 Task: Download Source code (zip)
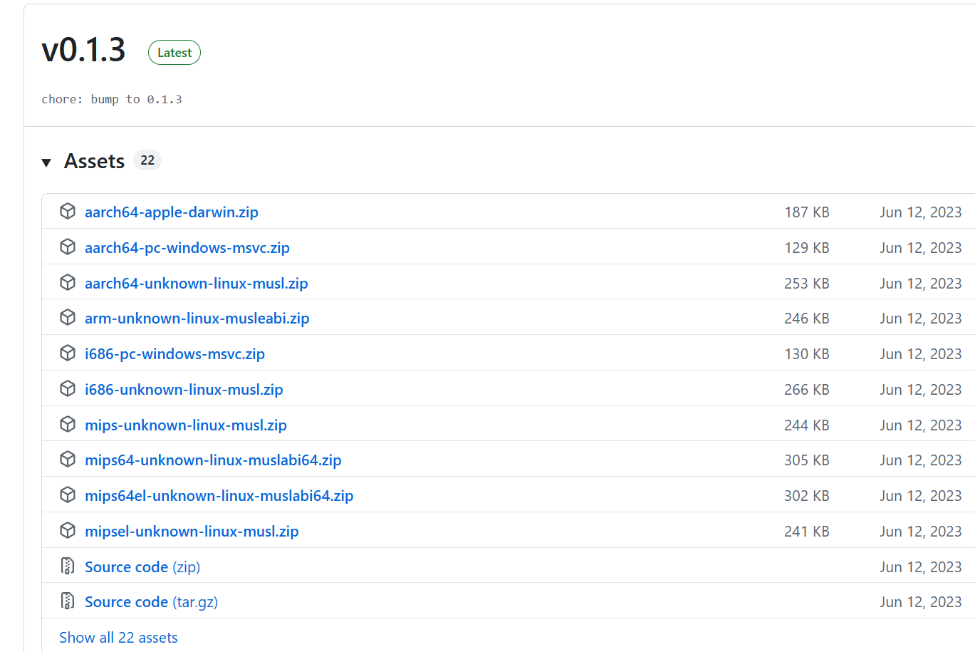[x=142, y=567]
